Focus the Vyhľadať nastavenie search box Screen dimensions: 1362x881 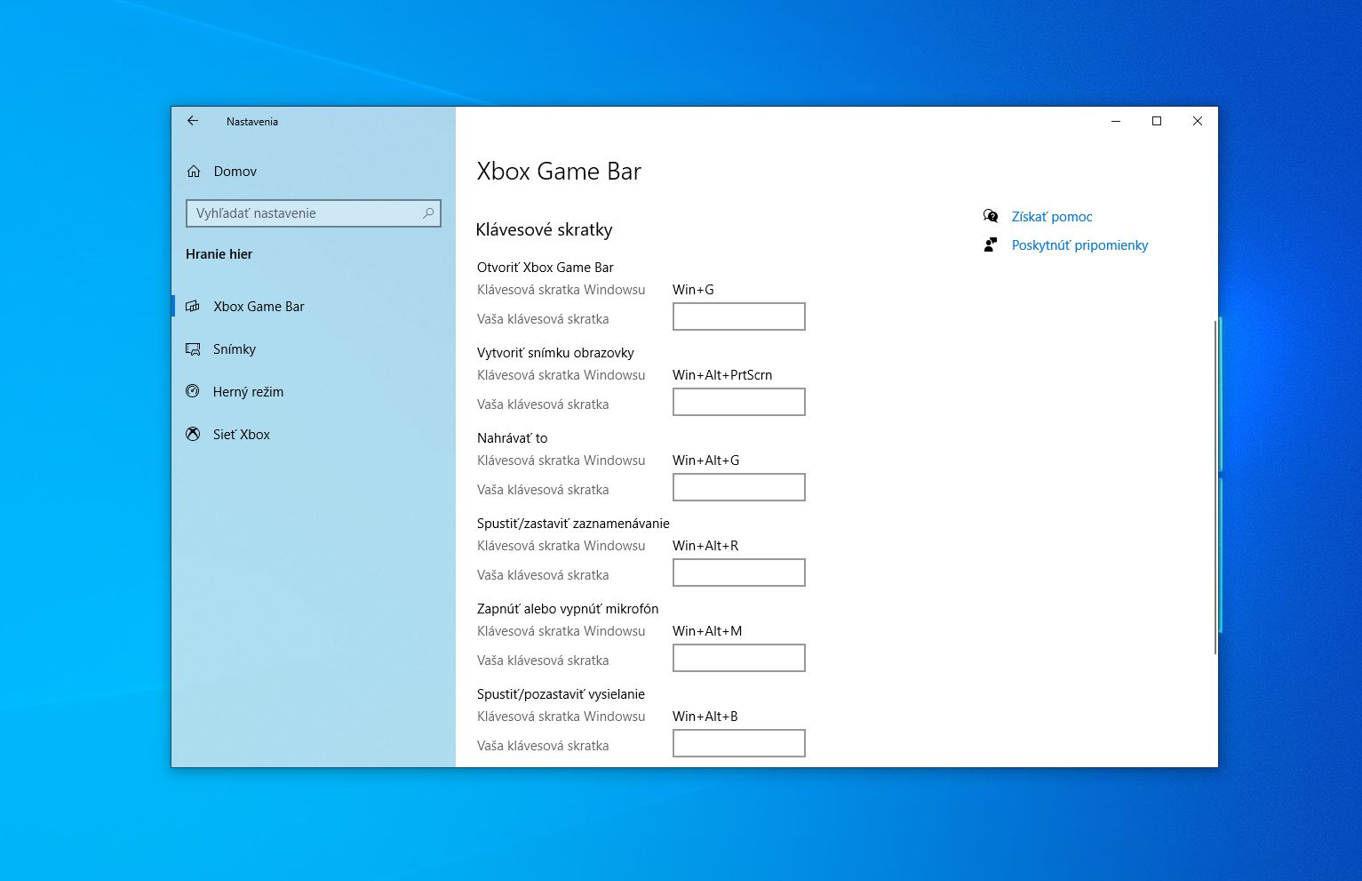[314, 213]
